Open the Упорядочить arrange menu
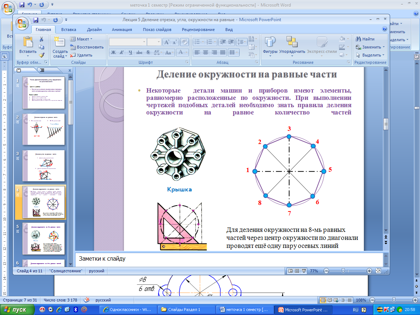 [x=292, y=46]
